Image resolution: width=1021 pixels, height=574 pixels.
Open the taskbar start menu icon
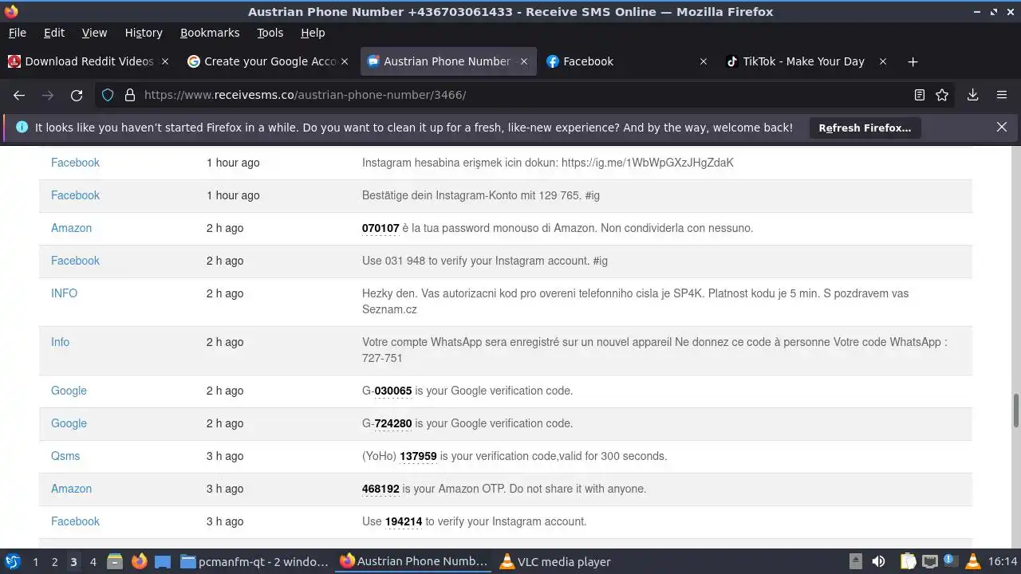pos(13,561)
